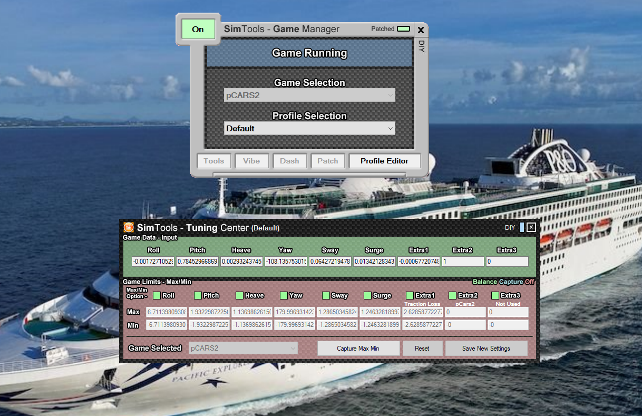The image size is (642, 416).
Task: Click the Sway game data input field
Action: click(x=330, y=262)
